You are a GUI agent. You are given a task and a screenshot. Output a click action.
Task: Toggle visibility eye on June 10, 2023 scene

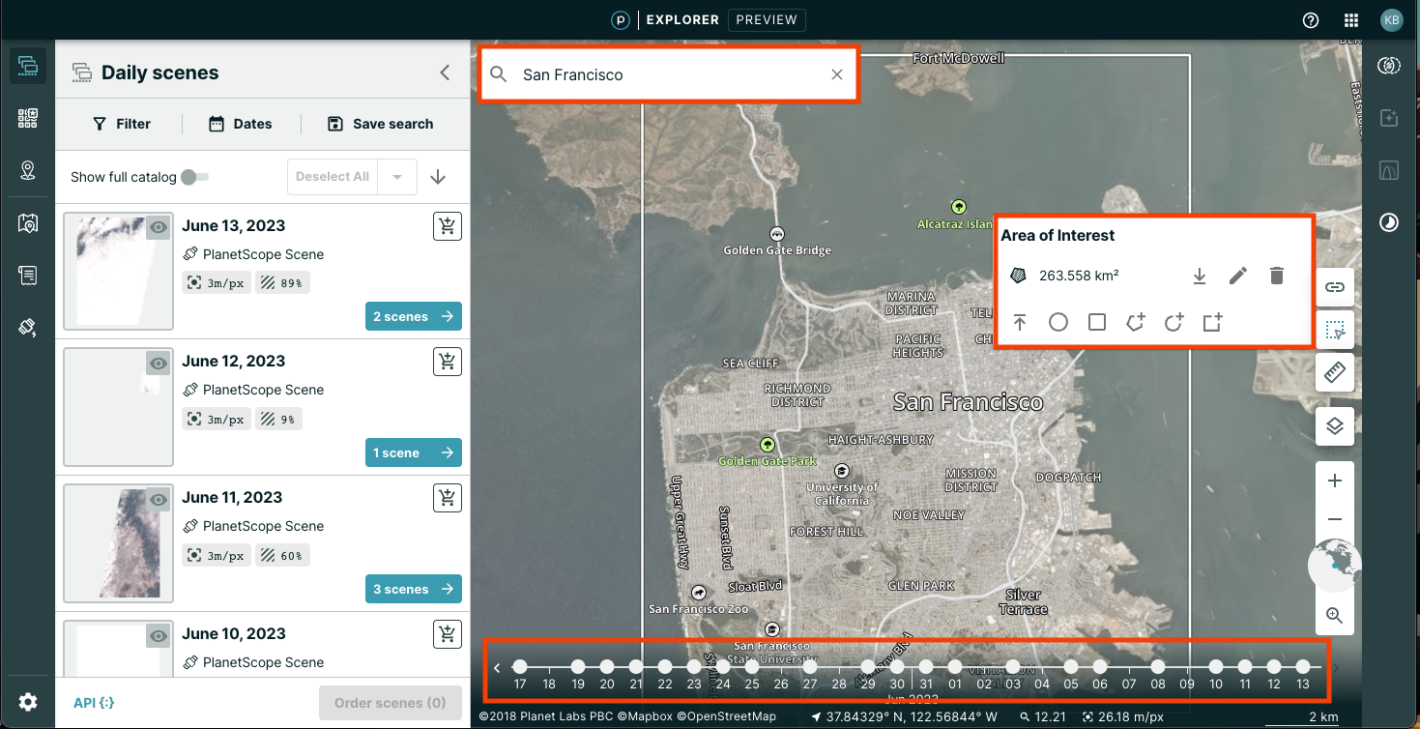[159, 635]
